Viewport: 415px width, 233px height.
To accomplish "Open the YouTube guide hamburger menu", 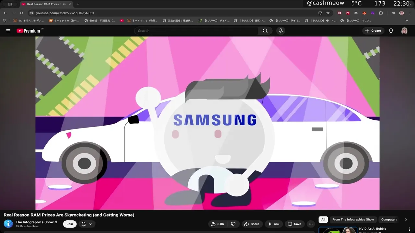I will 8,31.
